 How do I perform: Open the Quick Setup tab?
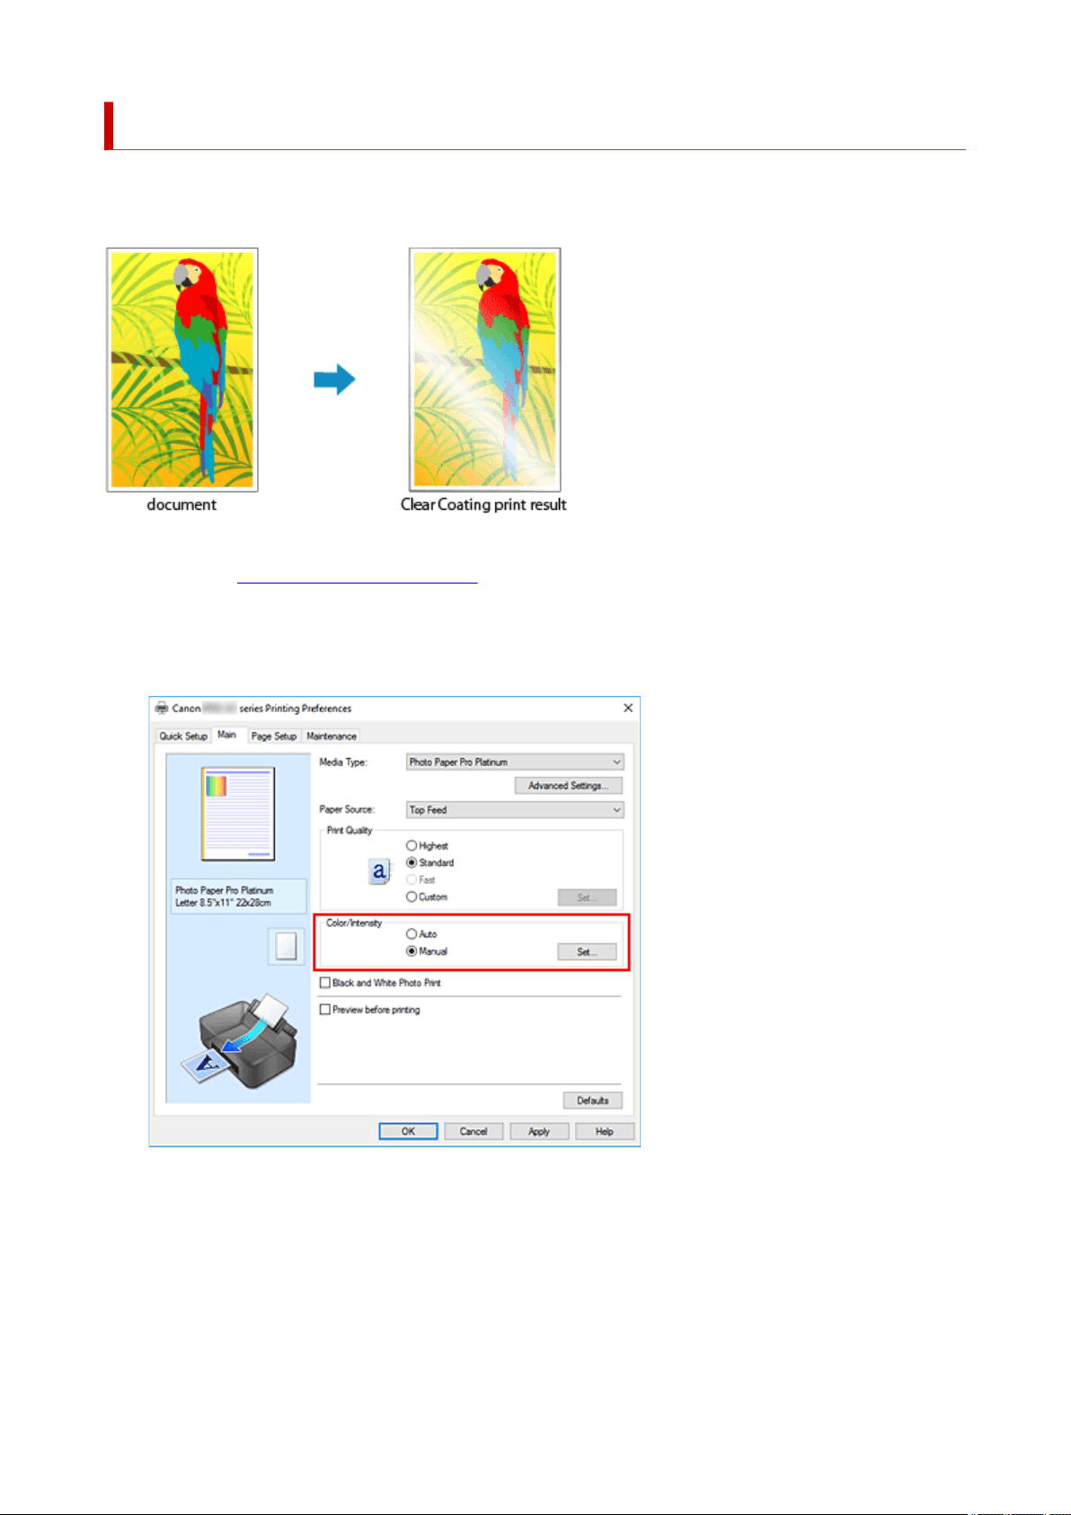(x=183, y=736)
